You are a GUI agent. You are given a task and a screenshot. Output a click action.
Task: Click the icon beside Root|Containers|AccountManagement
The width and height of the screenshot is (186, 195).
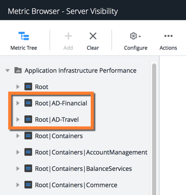click(x=28, y=152)
